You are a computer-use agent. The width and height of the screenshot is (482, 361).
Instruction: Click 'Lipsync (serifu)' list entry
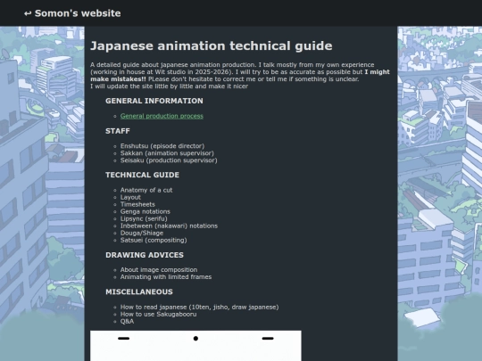coord(144,218)
